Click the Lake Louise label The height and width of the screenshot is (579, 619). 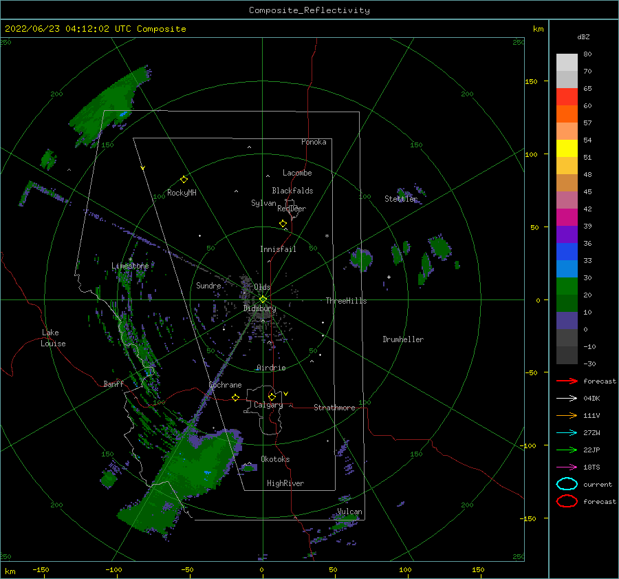pos(53,338)
